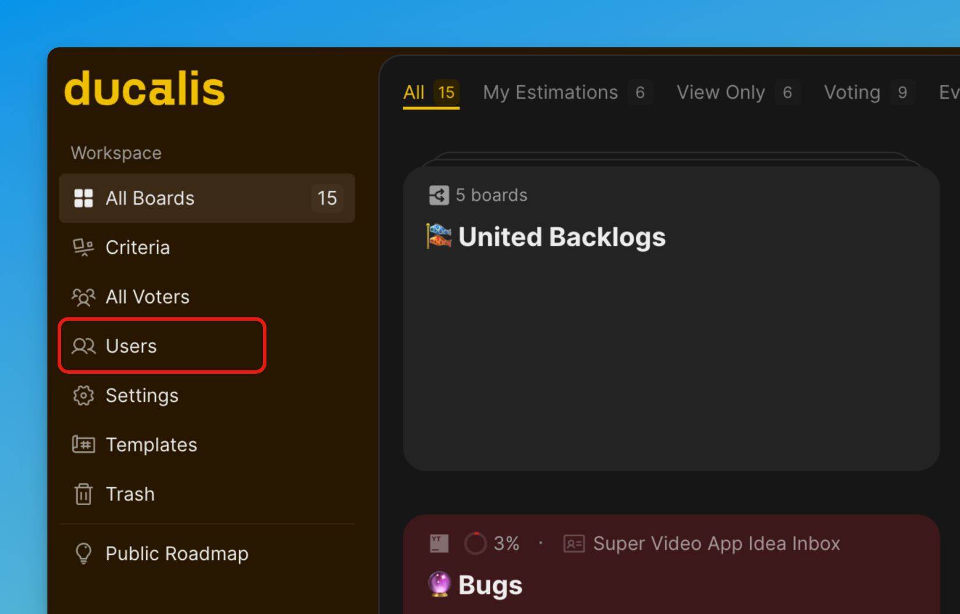The image size is (960, 614).
Task: Click the Trash bin icon
Action: click(83, 494)
